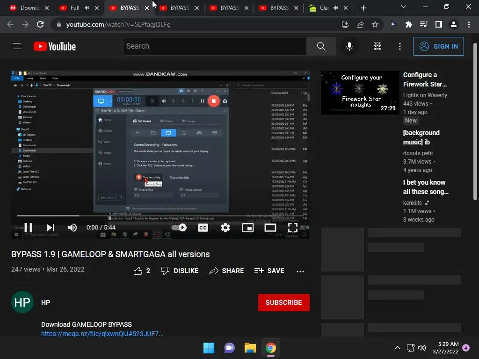479x359 pixels.
Task: Open 'I bet you know all these songs' video
Action: pos(425,187)
